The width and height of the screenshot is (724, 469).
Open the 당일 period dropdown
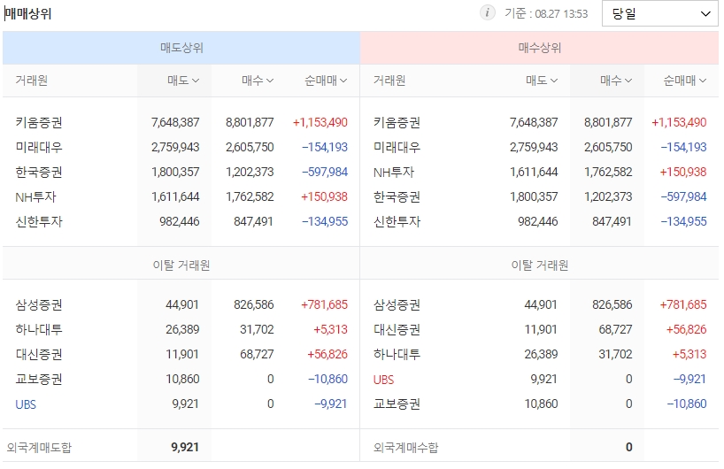tap(659, 13)
